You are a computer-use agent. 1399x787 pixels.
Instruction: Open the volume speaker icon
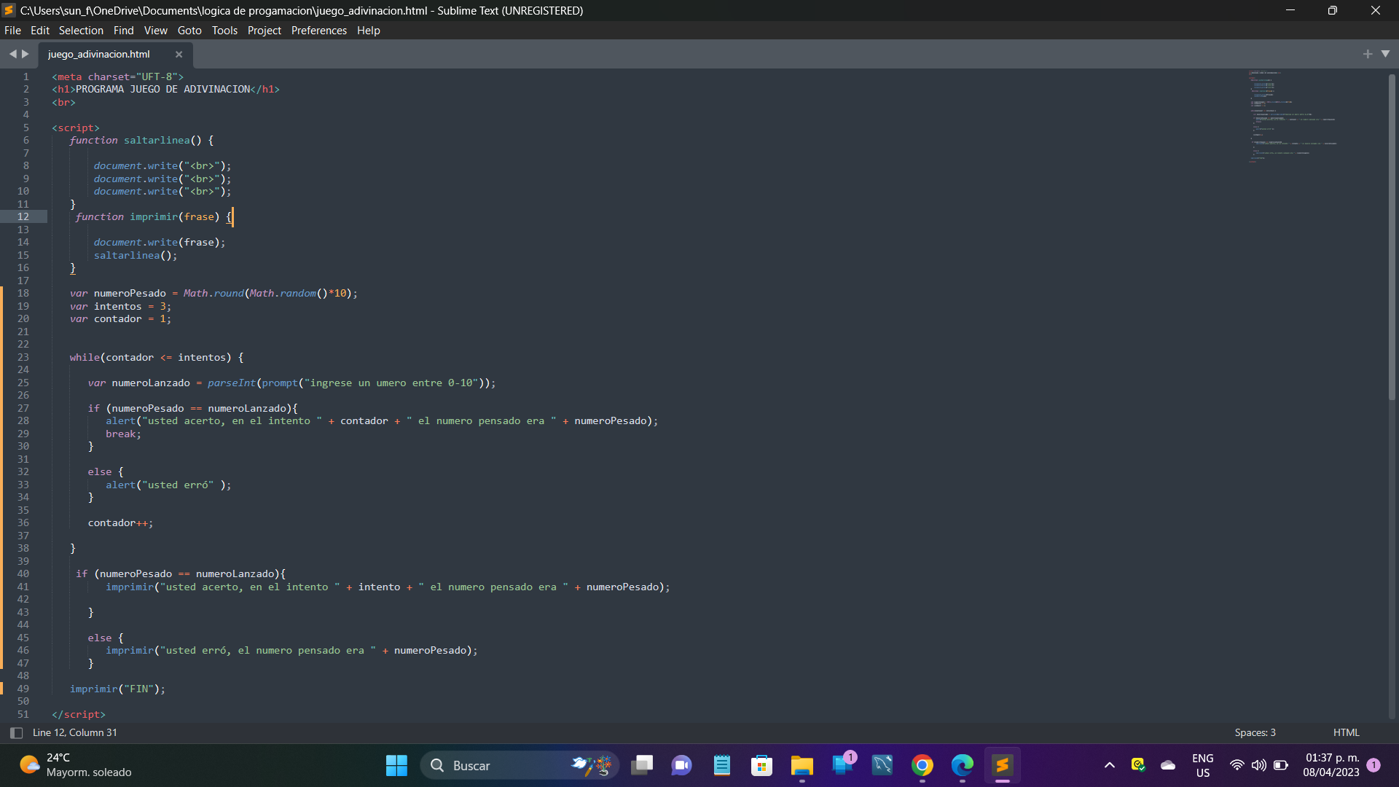point(1258,765)
